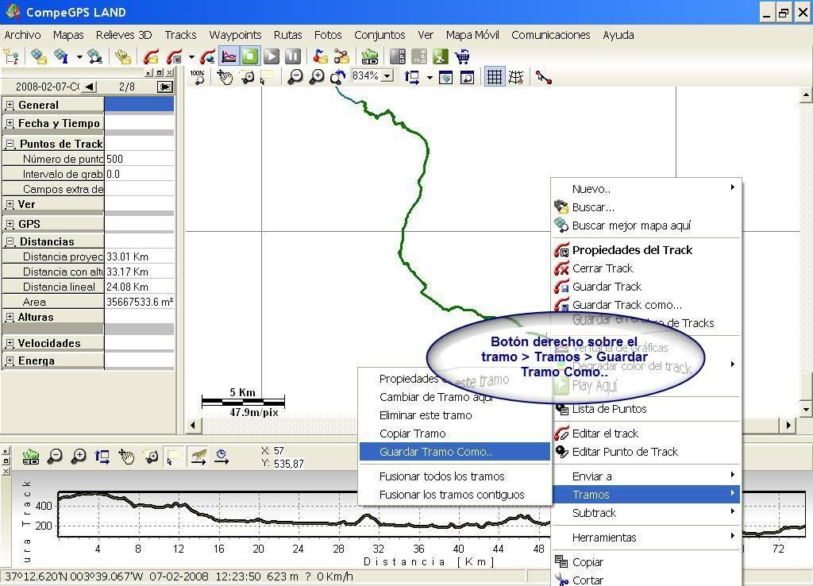Click the 100% zoom icon
Image resolution: width=813 pixels, height=586 pixels.
click(x=198, y=77)
